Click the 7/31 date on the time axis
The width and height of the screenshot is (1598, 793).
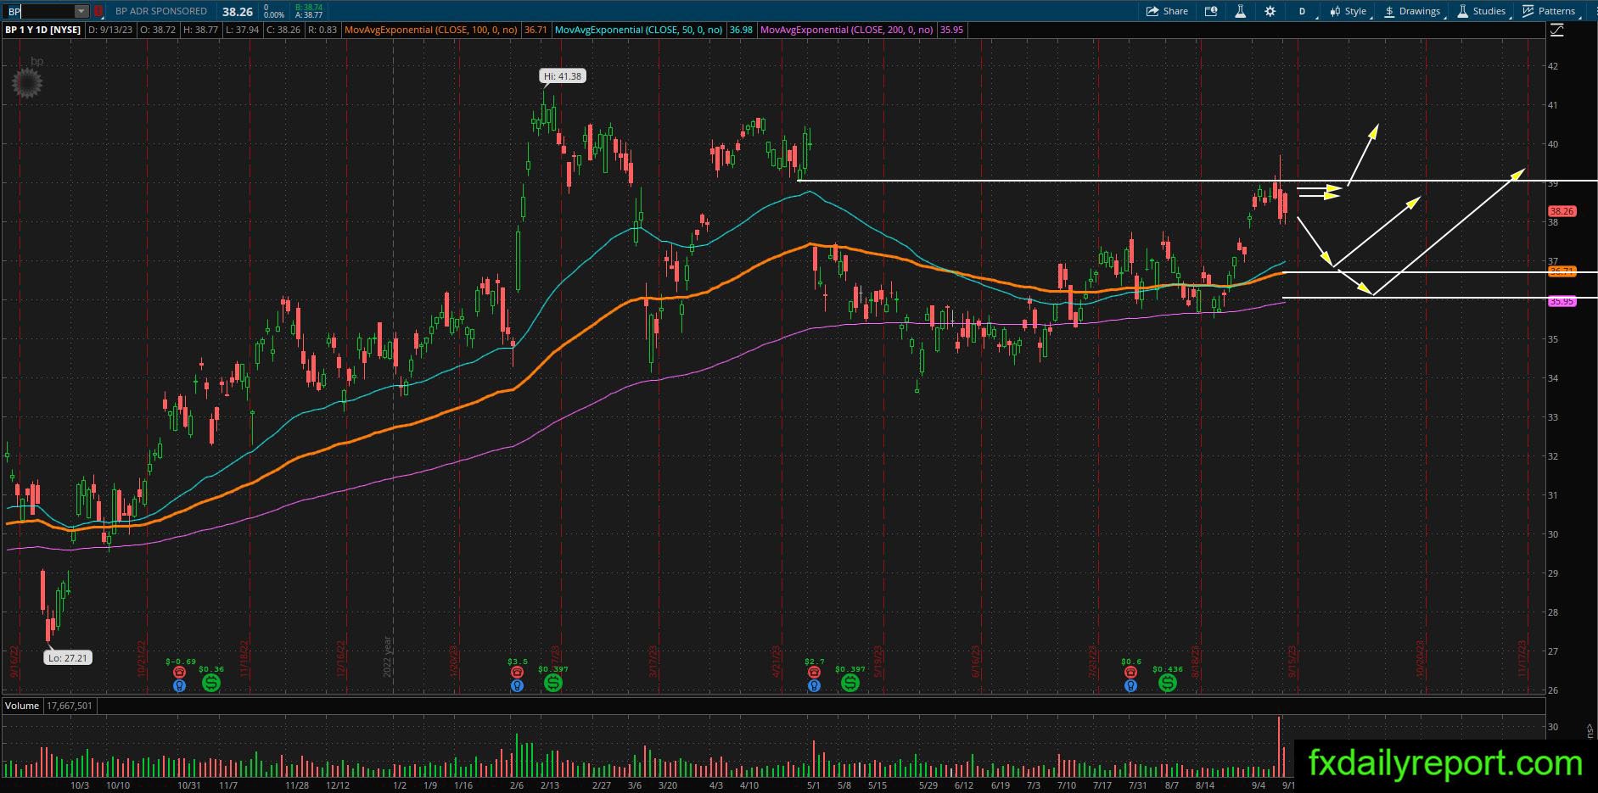click(1138, 785)
